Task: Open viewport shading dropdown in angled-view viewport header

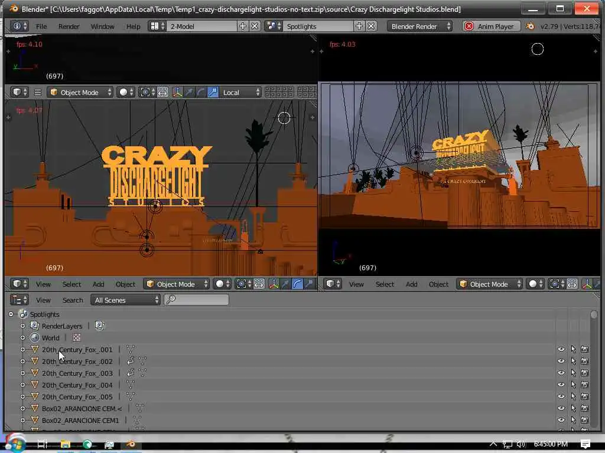Action: pos(535,284)
